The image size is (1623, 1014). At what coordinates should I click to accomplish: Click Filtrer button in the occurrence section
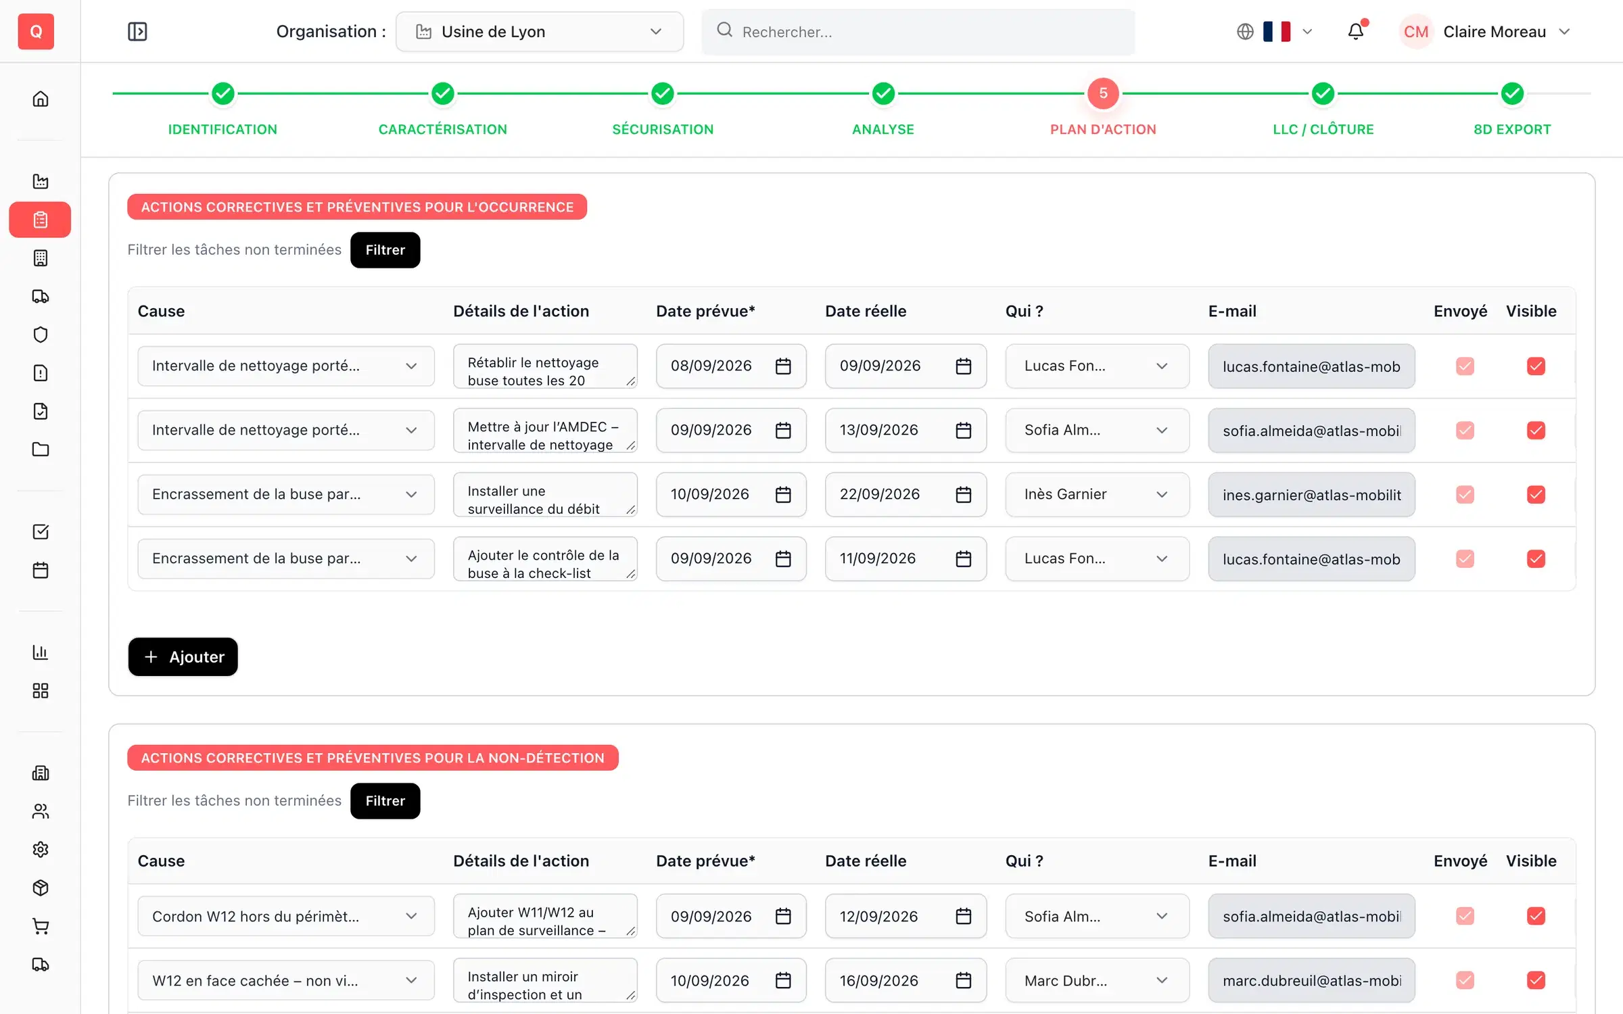(x=385, y=250)
